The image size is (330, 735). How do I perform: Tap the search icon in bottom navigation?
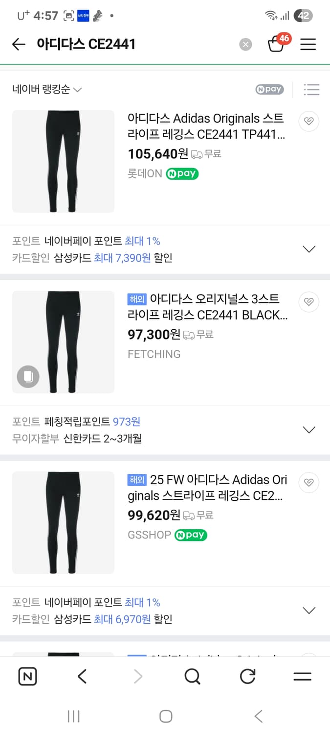(x=192, y=677)
